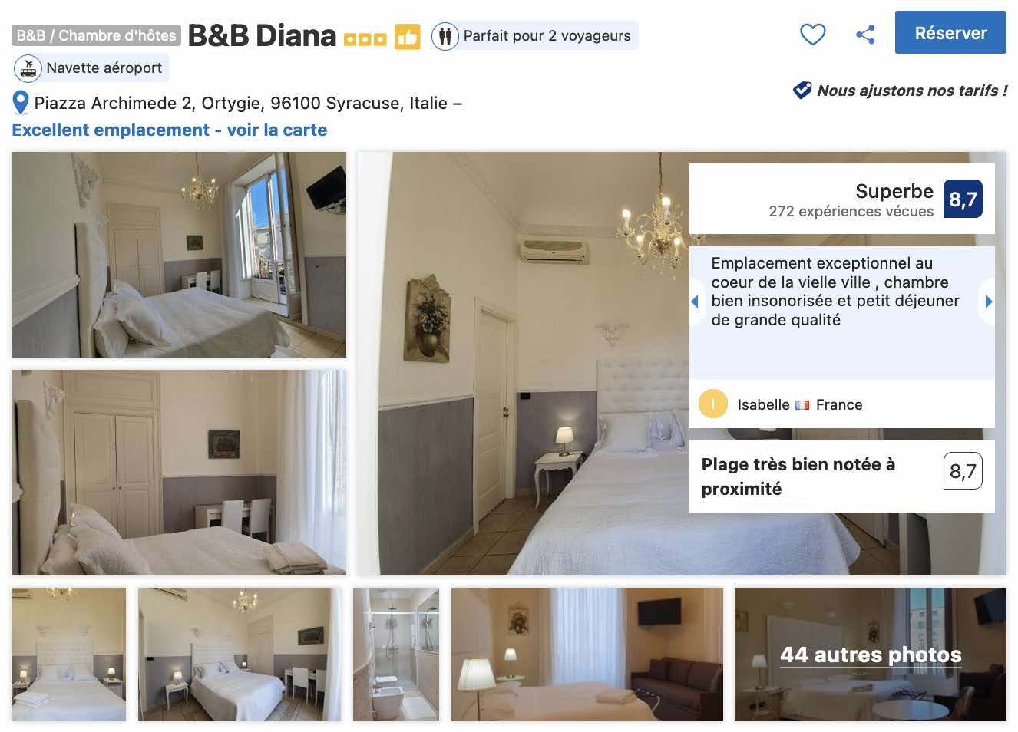1018x732 pixels.
Task: Click the blue 8,7 review score badge
Action: click(x=963, y=199)
